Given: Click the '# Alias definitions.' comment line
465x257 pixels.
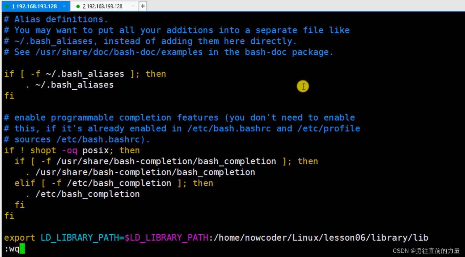Looking at the screenshot, I should click(56, 19).
